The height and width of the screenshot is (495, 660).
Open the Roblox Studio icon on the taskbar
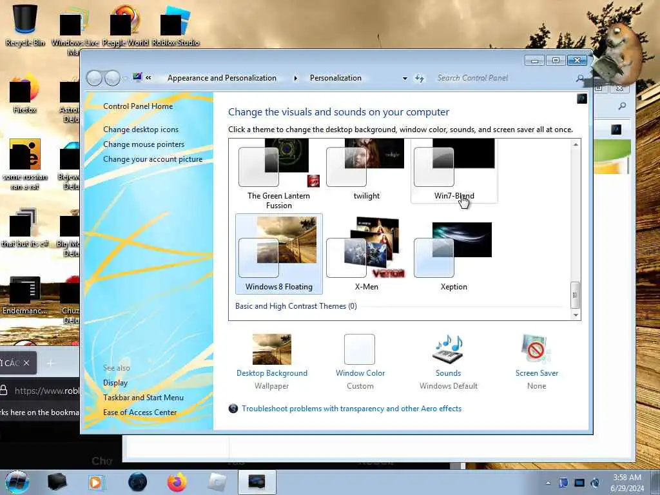point(218,482)
